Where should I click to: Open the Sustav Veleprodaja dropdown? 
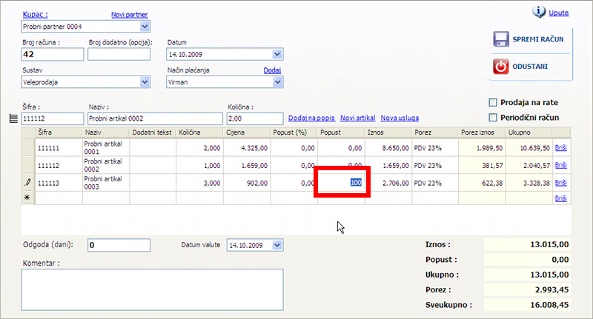tap(144, 81)
